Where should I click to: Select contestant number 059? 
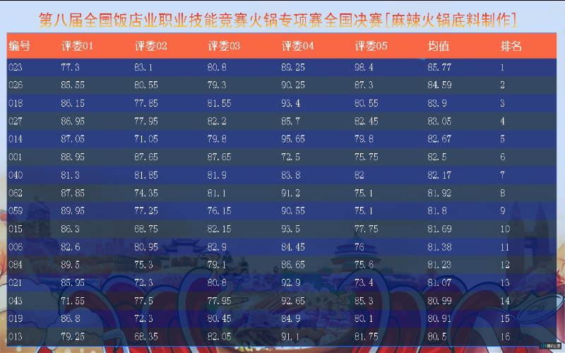[x=16, y=210]
